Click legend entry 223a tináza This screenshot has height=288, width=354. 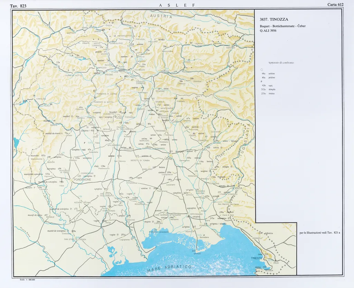tap(268, 93)
